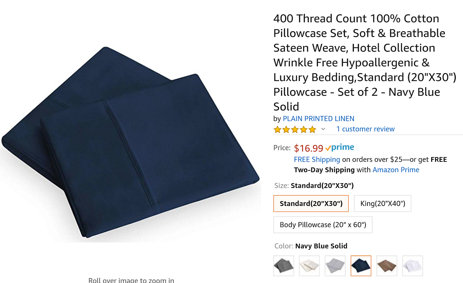Click the navy pillowcase main product image
This screenshot has width=463, height=283.
click(x=130, y=143)
